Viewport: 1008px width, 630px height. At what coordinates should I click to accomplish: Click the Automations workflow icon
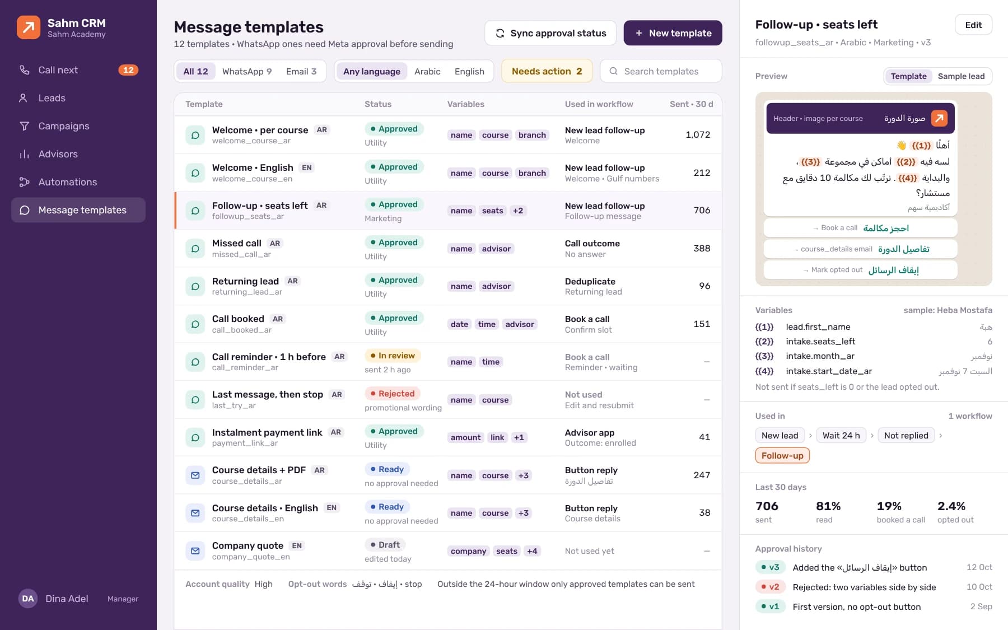click(x=24, y=182)
